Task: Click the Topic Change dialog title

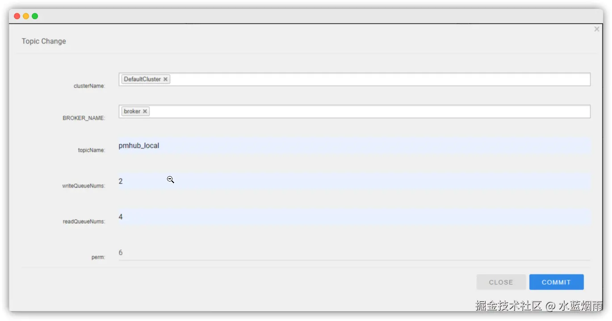Action: coord(44,41)
